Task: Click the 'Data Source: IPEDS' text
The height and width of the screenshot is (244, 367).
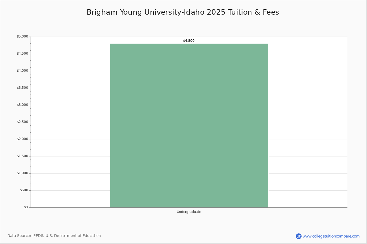Action: click(x=25, y=236)
